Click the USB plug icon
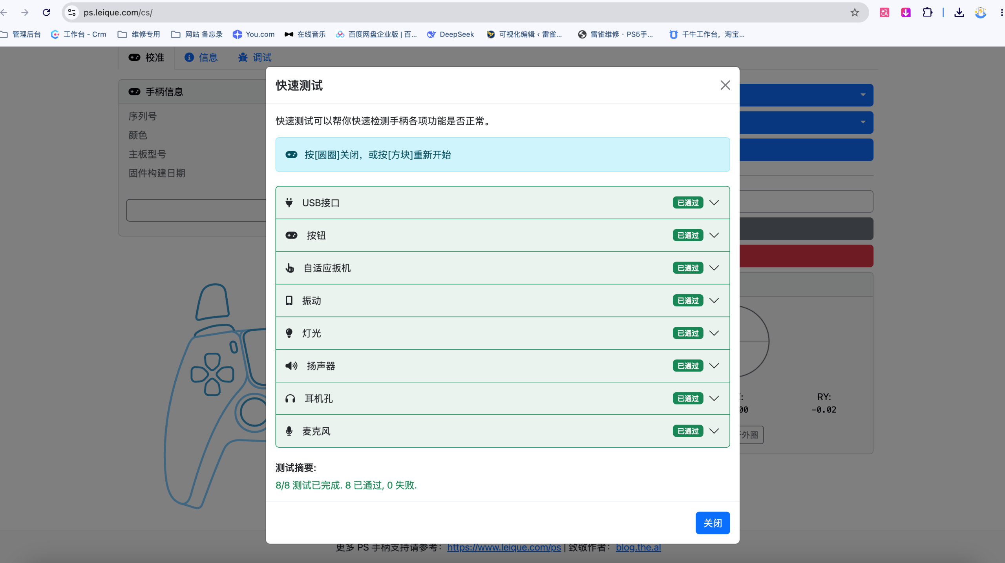Viewport: 1005px width, 563px height. 289,203
